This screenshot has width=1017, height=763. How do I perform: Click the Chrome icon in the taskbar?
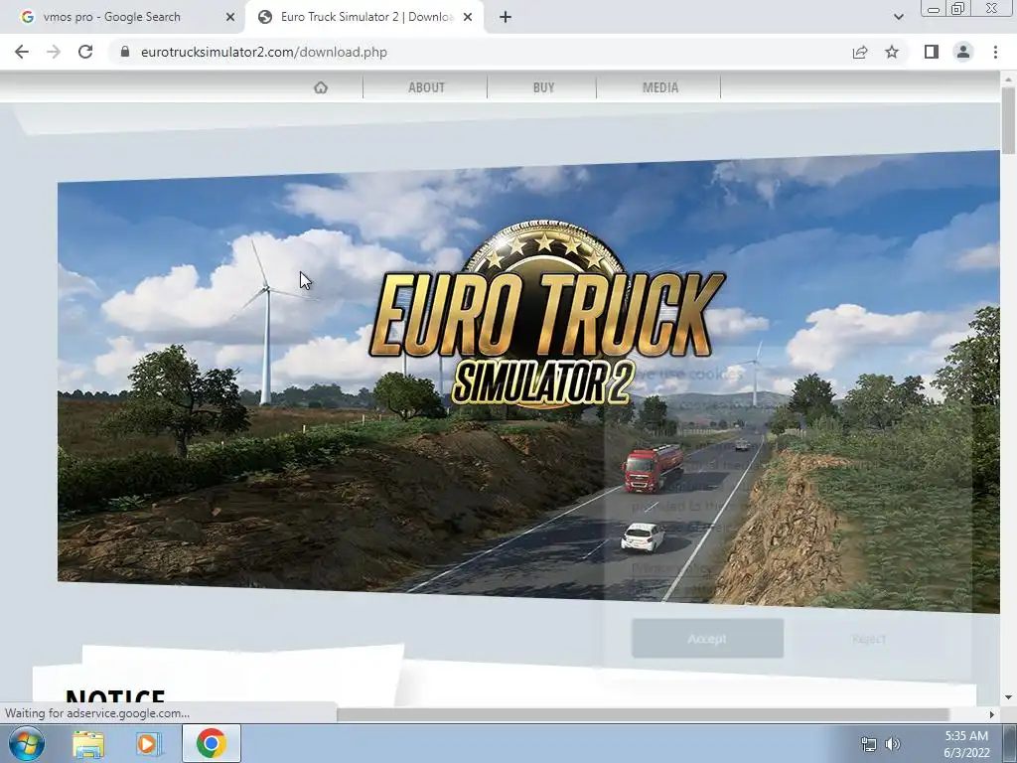click(212, 743)
